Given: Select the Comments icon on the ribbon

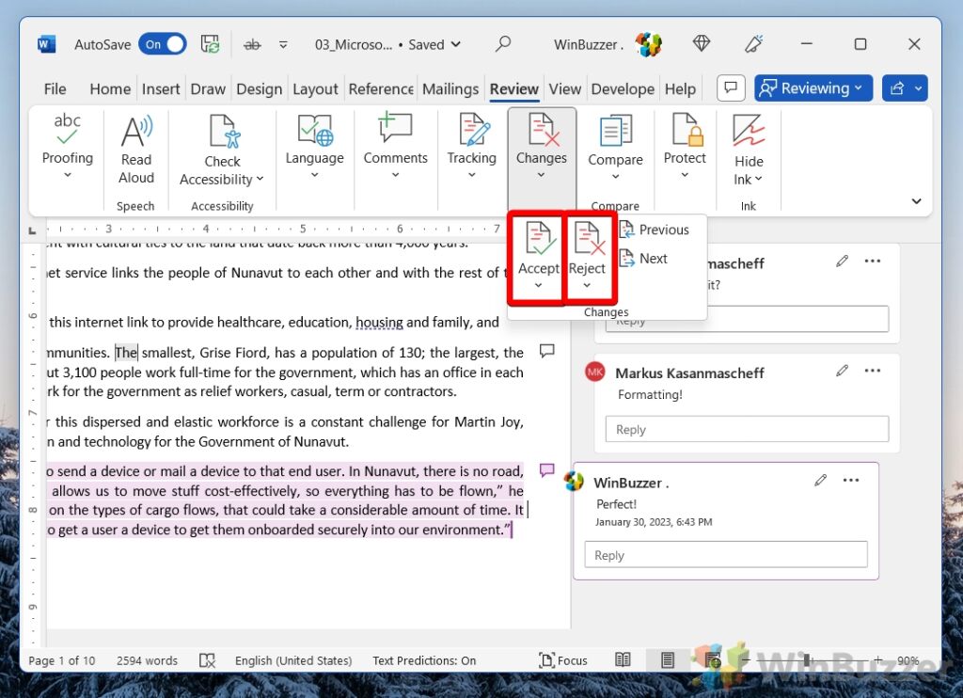Looking at the screenshot, I should (395, 141).
